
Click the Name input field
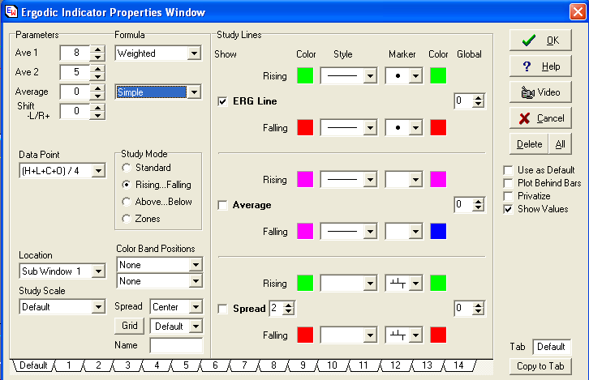176,345
